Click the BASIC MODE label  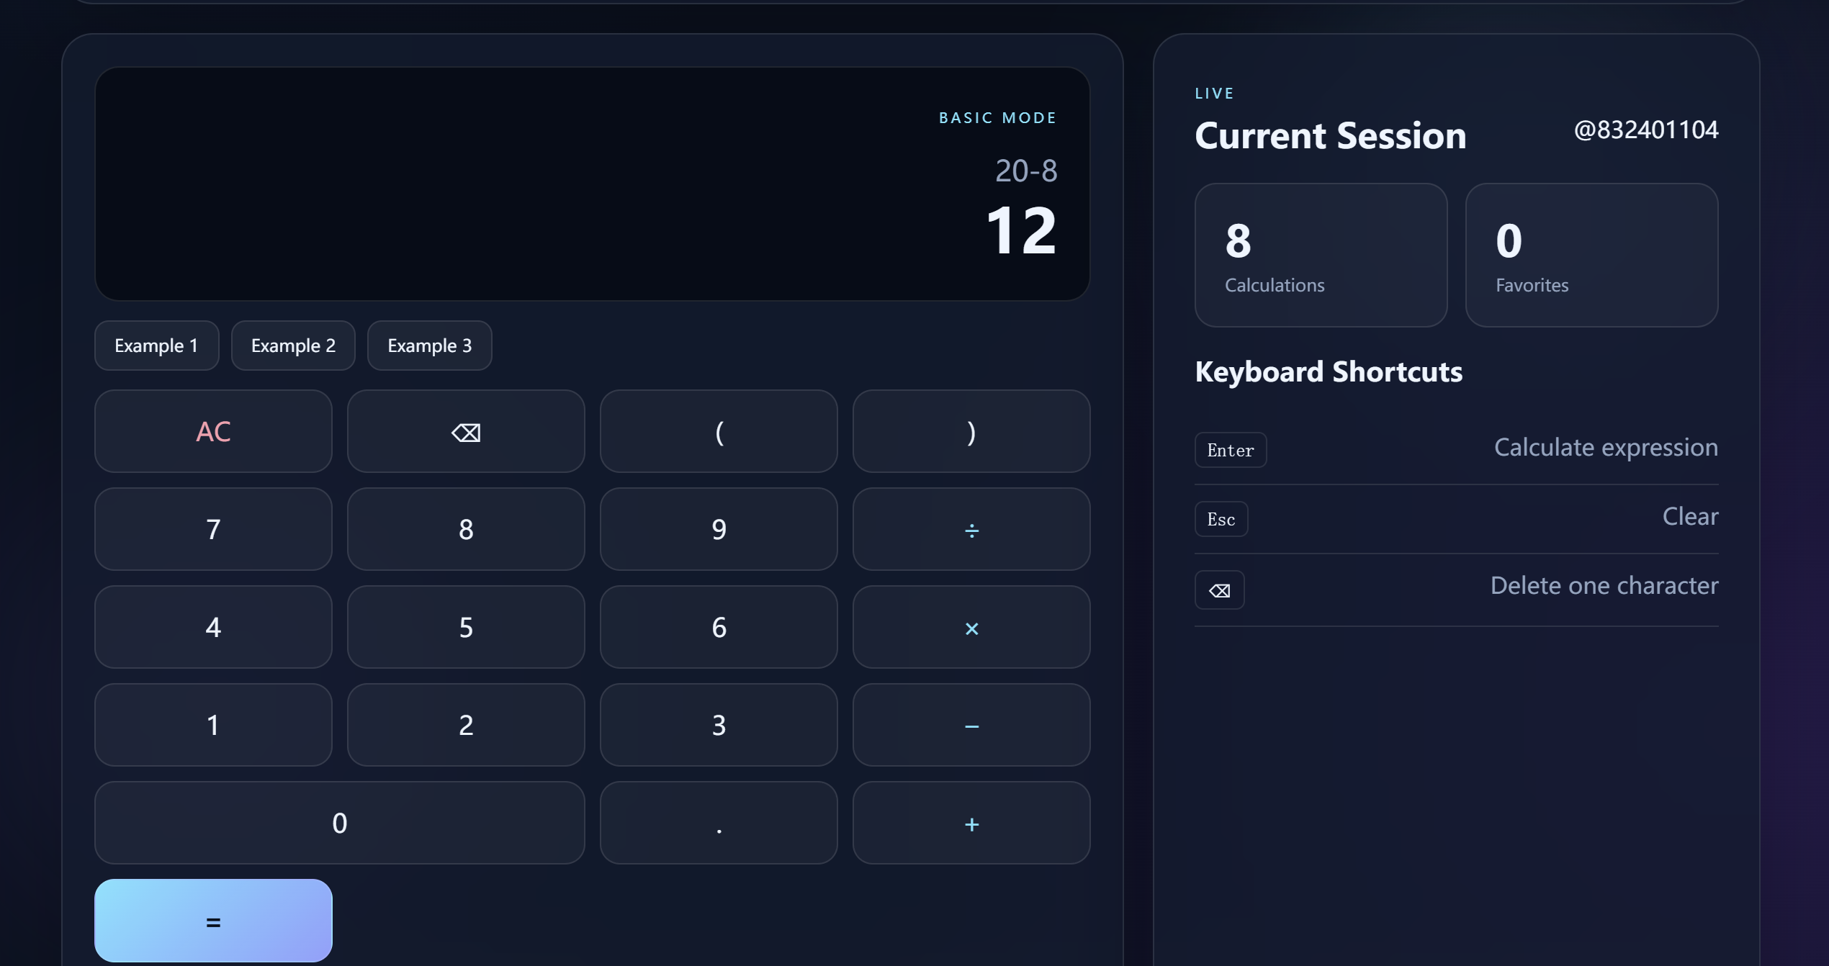tap(997, 117)
